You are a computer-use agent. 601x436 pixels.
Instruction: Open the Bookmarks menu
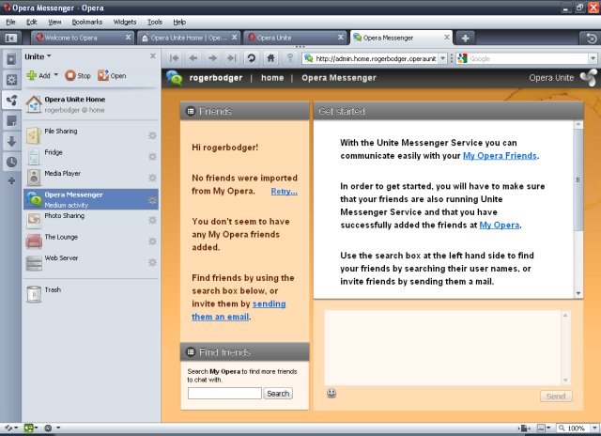(87, 21)
